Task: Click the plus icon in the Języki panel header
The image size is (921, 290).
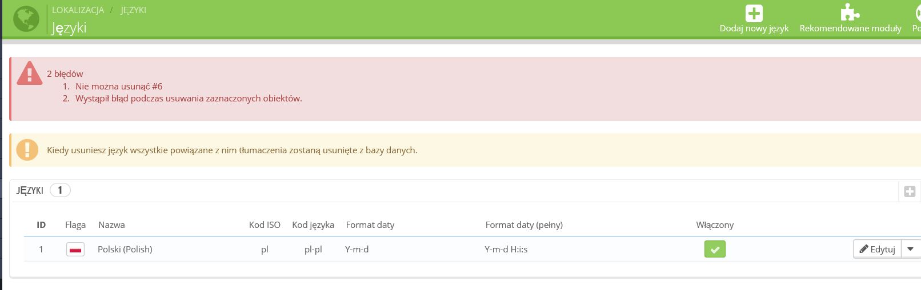Action: (910, 191)
